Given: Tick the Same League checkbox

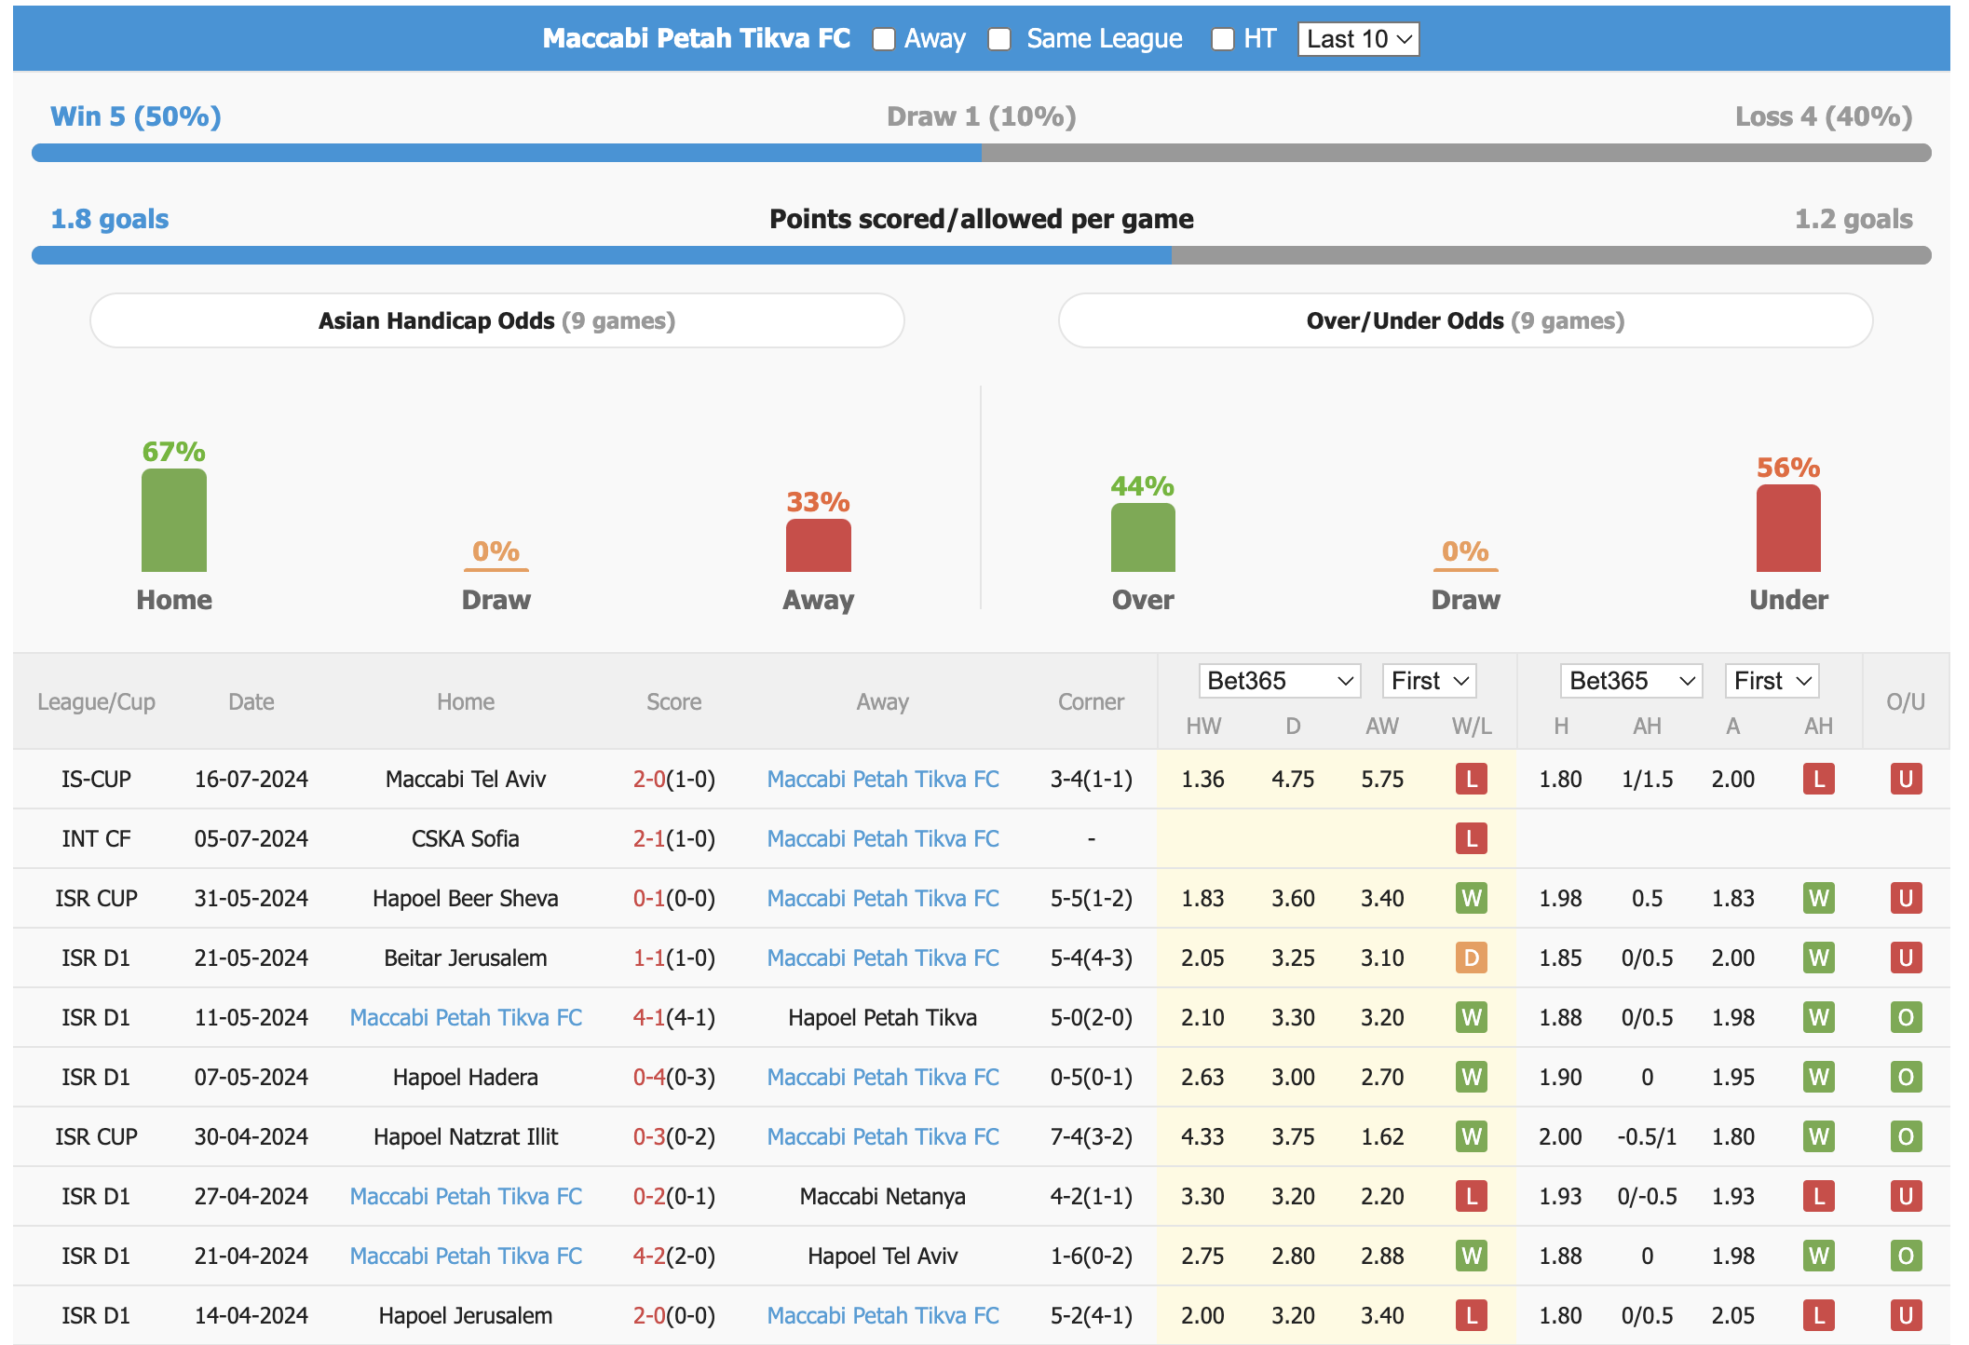Looking at the screenshot, I should tap(999, 39).
